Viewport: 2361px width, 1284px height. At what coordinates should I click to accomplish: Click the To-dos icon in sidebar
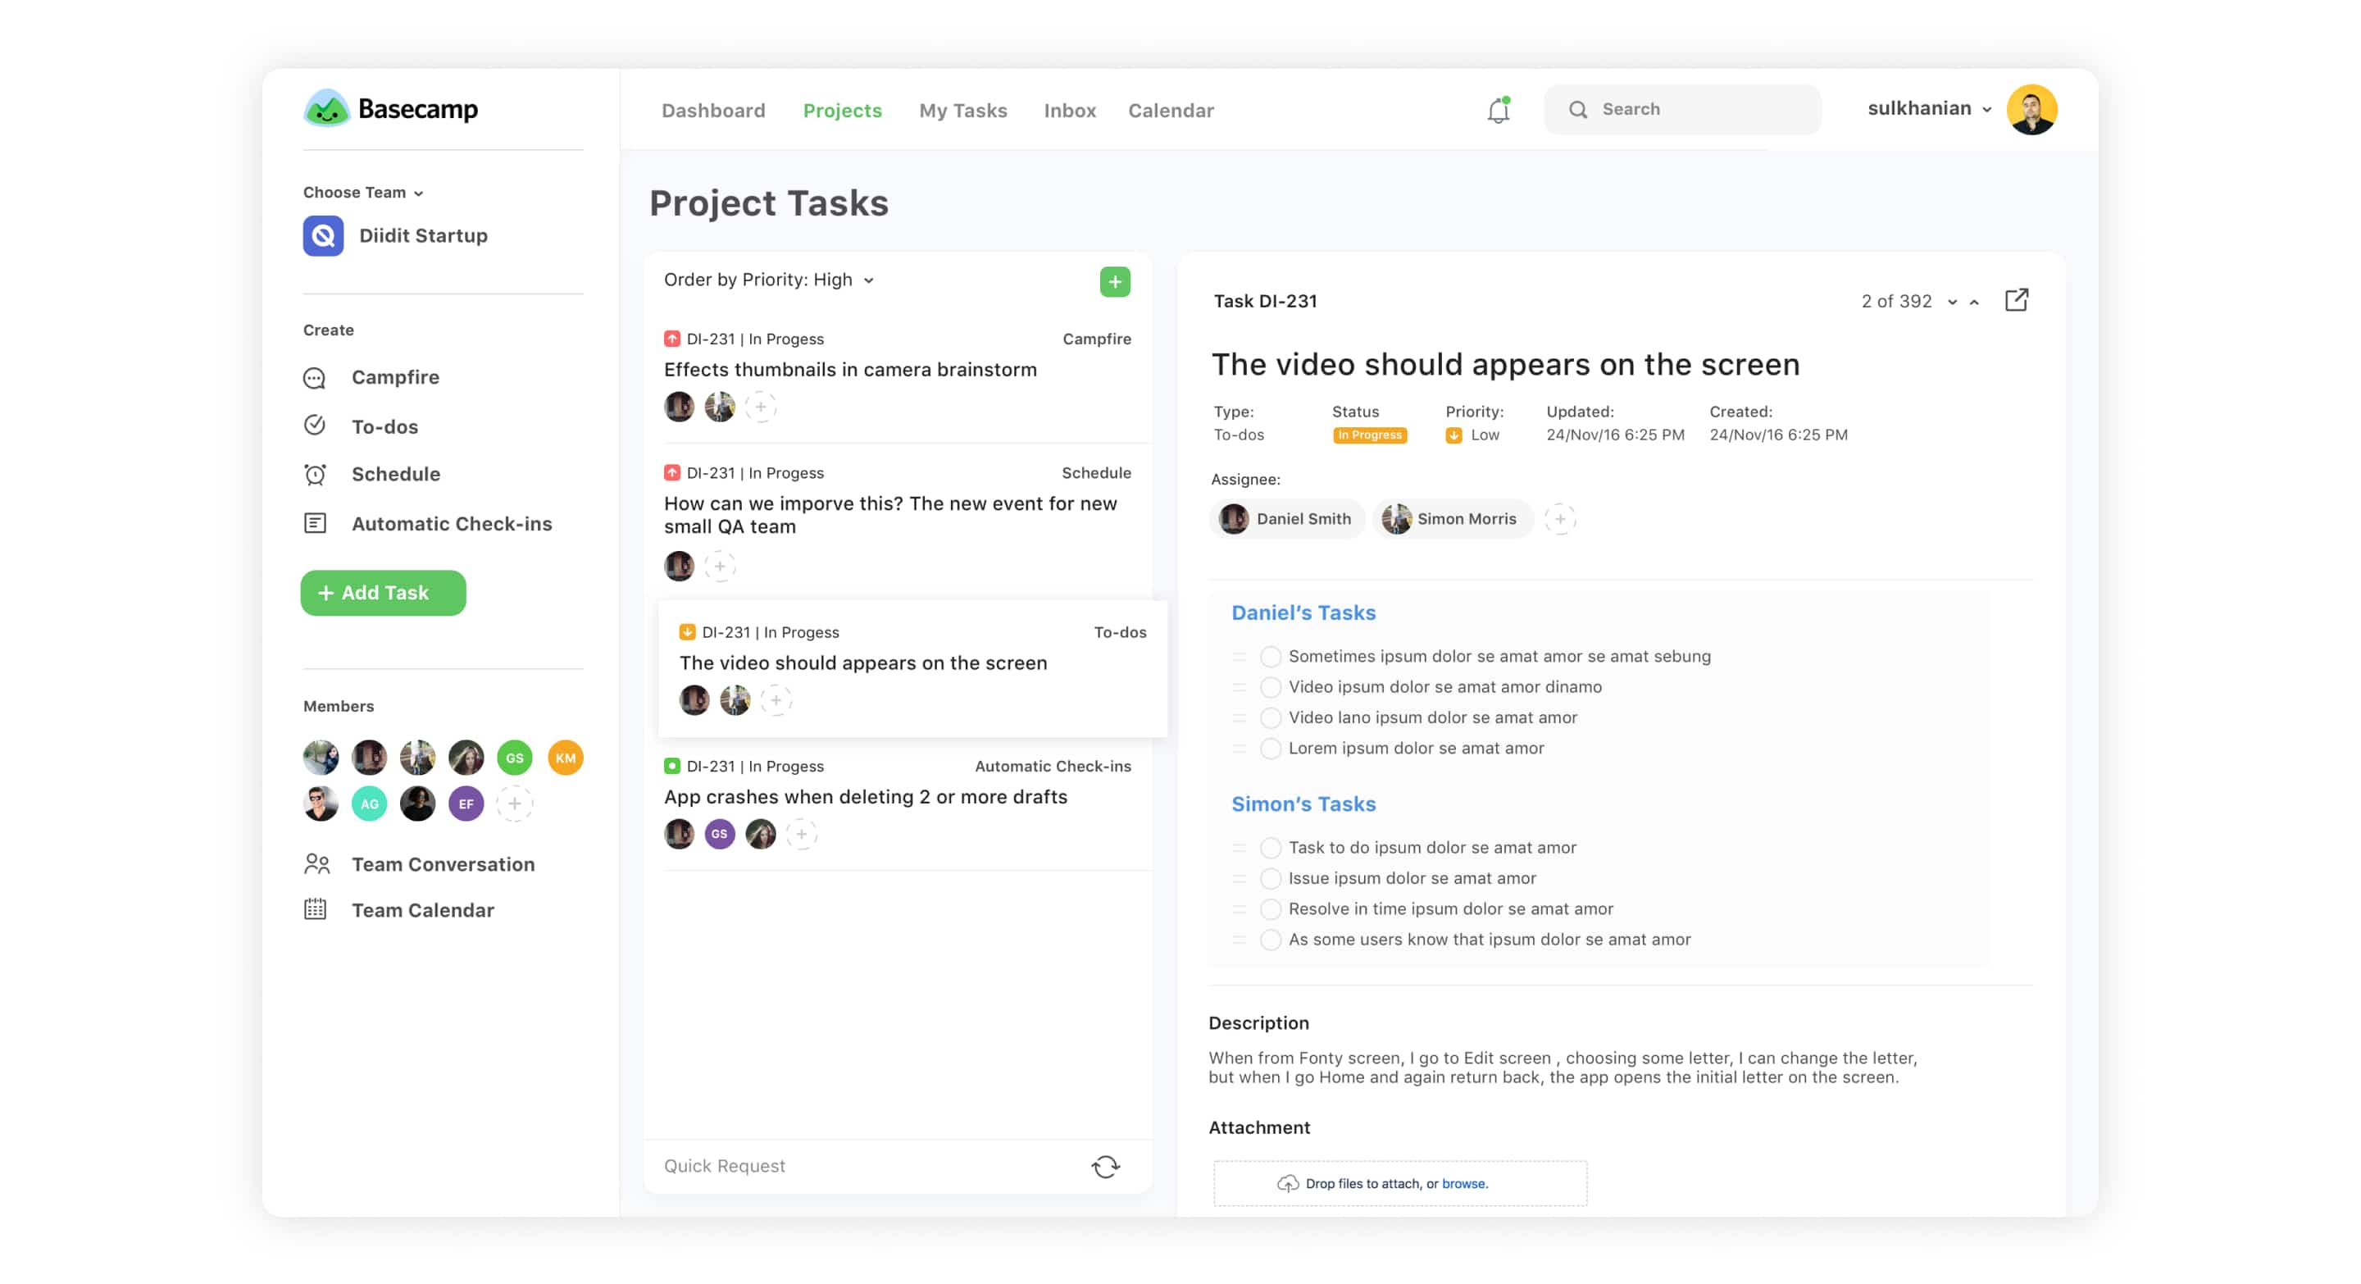coord(315,426)
